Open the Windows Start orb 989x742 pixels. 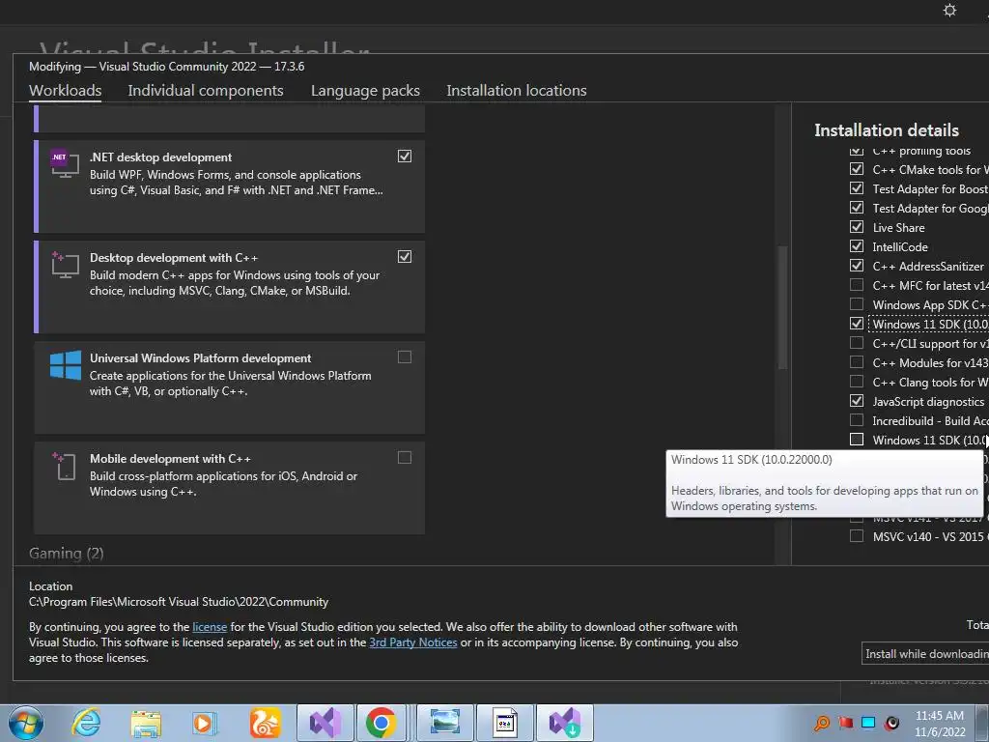coord(26,723)
